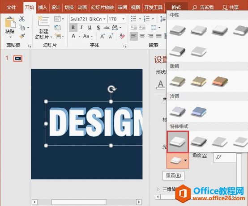Click the slide Layout icon

click(x=57, y=19)
